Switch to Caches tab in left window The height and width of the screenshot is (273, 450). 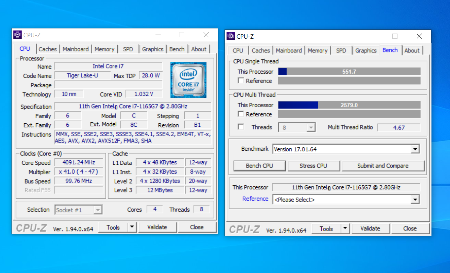pyautogui.click(x=48, y=49)
